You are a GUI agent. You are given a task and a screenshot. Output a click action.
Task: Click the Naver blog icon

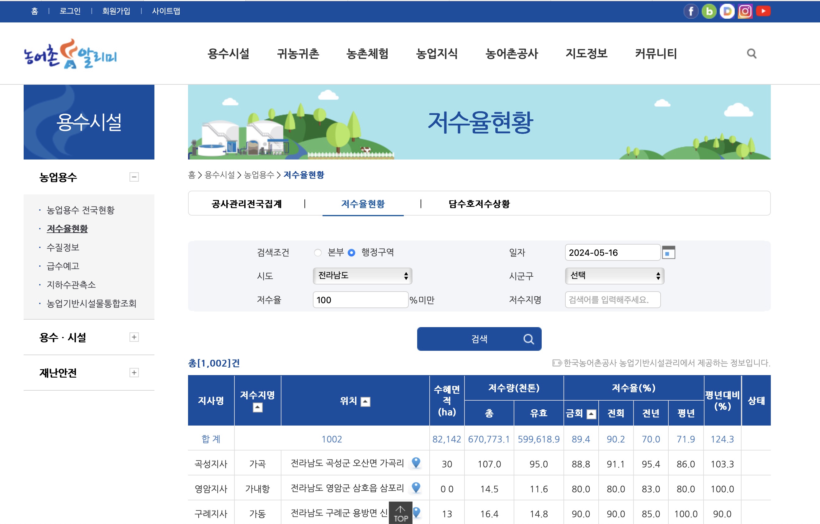(x=710, y=11)
